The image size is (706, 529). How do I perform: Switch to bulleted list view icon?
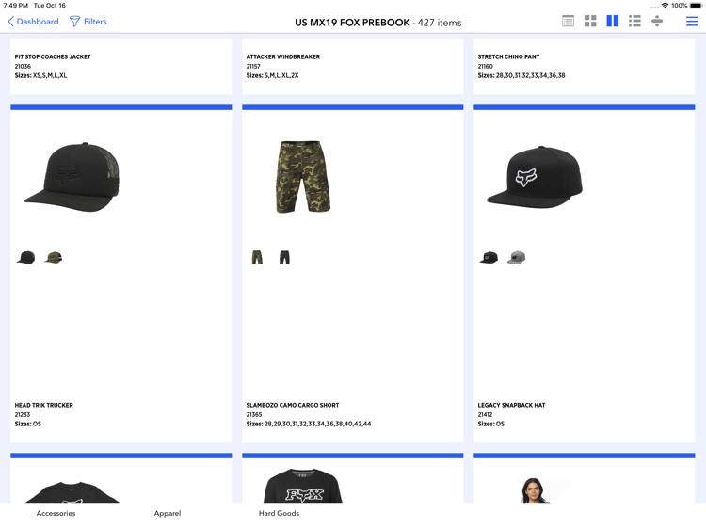[x=634, y=21]
